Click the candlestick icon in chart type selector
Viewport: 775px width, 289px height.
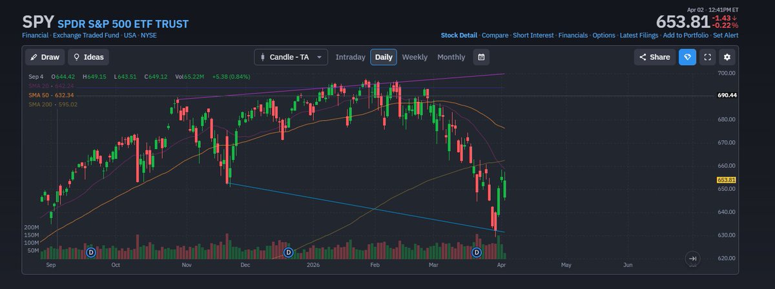(262, 57)
